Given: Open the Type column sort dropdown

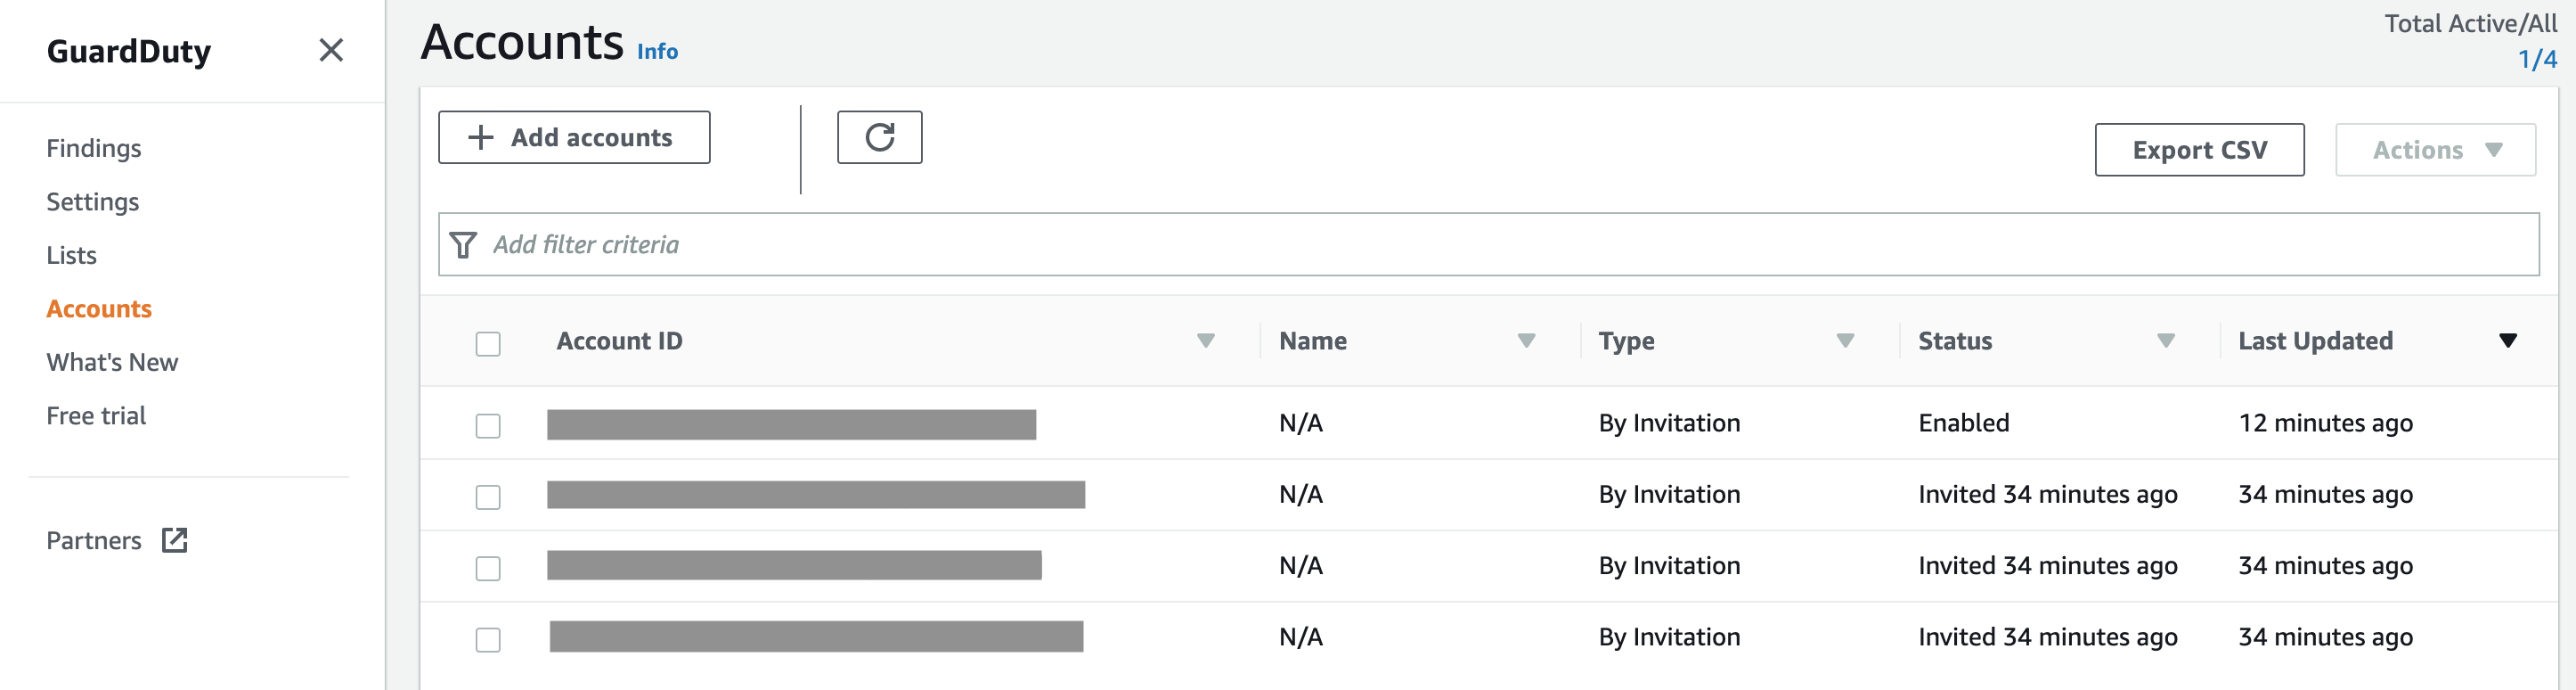Looking at the screenshot, I should (x=1845, y=341).
